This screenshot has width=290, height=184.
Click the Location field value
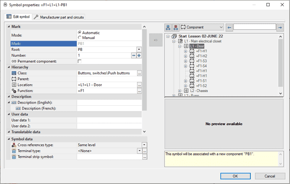[107, 85]
